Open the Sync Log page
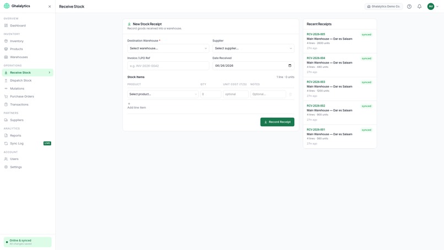Image resolution: width=444 pixels, height=250 pixels. (x=28, y=143)
